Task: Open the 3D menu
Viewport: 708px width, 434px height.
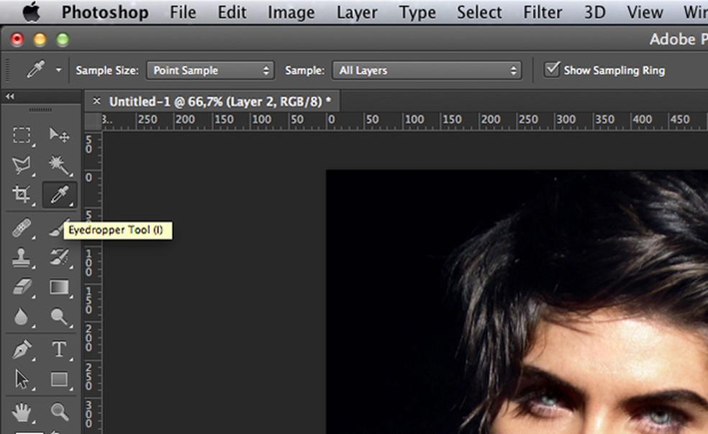Action: [594, 12]
